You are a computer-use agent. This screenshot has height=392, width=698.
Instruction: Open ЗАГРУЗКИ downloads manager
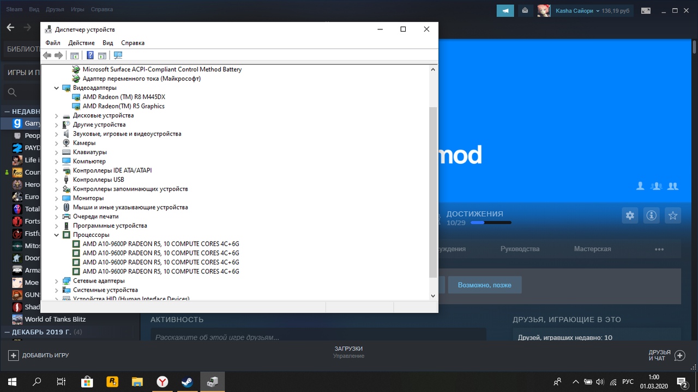348,352
